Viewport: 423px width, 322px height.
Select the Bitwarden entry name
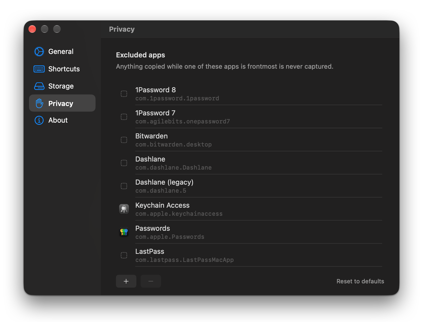[152, 136]
